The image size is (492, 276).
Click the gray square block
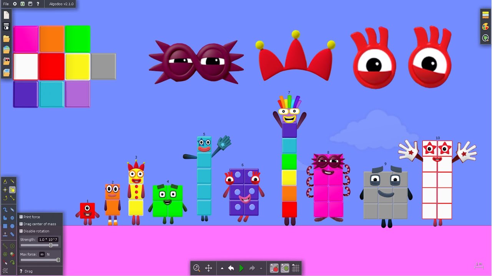tap(103, 67)
